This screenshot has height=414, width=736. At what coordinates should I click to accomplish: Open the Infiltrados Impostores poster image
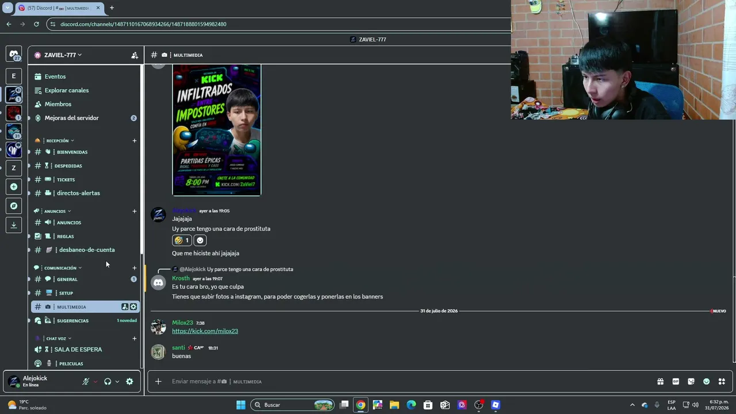217,130
